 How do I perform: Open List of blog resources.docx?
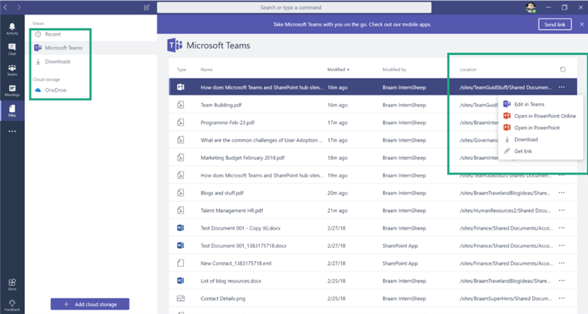coord(231,281)
